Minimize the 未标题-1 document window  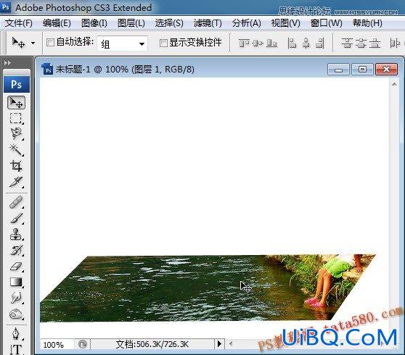(x=338, y=70)
